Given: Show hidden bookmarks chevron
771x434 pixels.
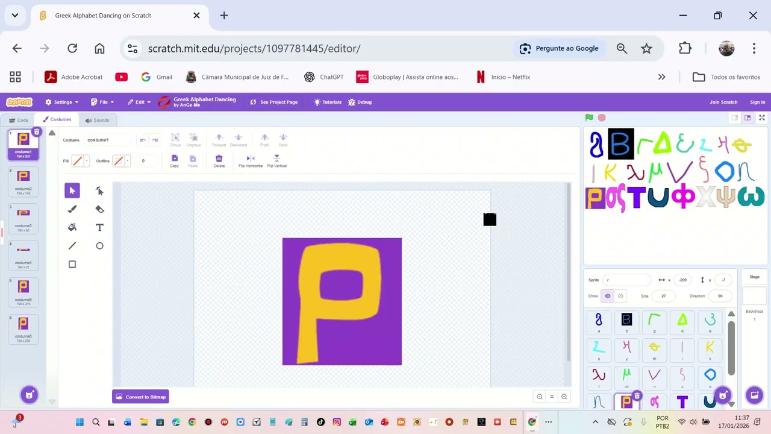Looking at the screenshot, I should click(x=661, y=77).
